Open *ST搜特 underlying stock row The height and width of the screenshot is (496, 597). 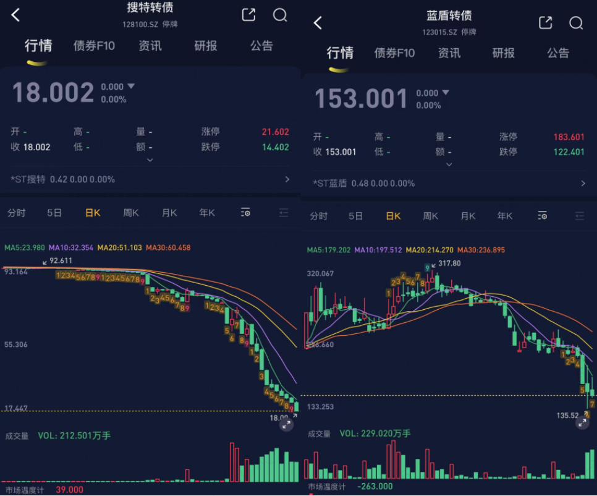tap(150, 179)
